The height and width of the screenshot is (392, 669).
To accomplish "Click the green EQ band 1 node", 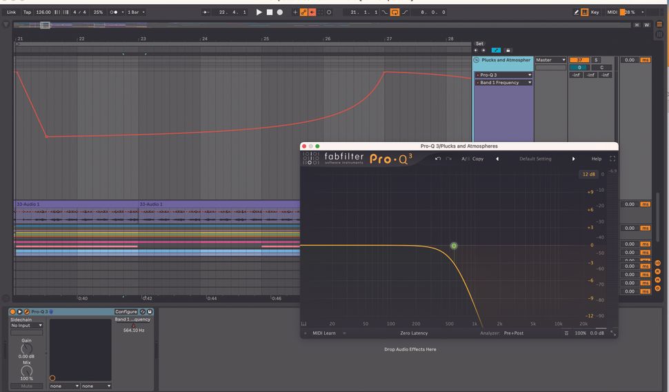I will [x=454, y=246].
